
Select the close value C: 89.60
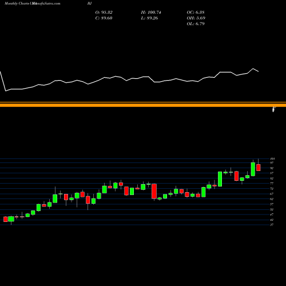pos(104,18)
